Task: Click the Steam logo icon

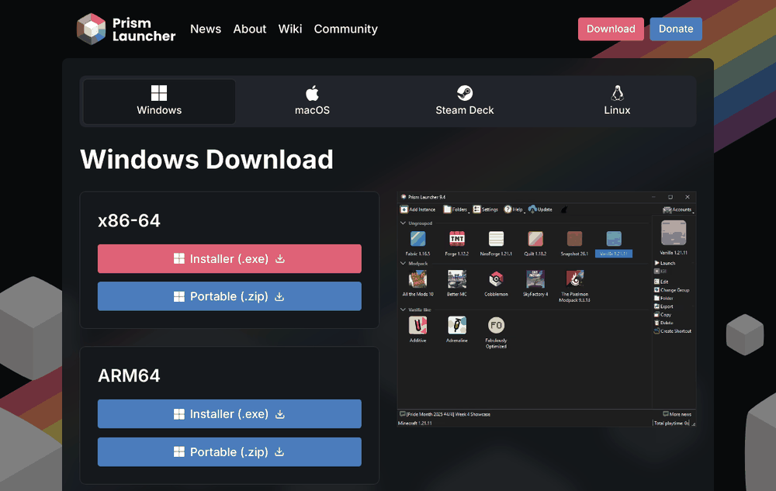Action: 465,92
